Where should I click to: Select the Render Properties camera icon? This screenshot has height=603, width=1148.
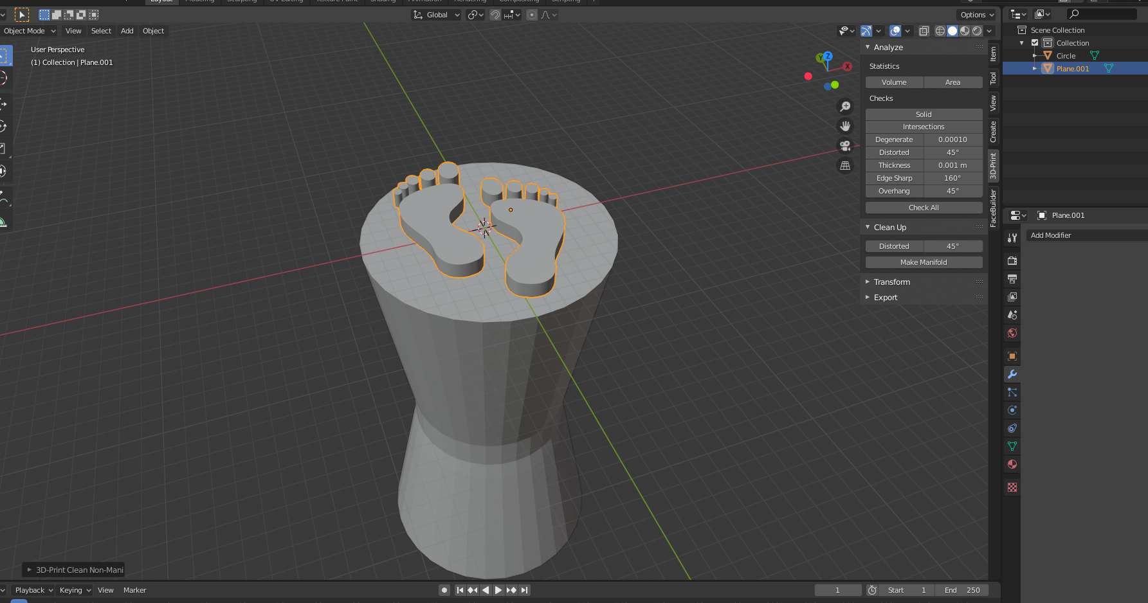1012,261
